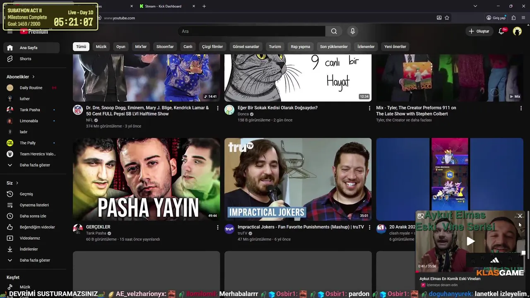Open new browser tab plus button

[x=204, y=6]
